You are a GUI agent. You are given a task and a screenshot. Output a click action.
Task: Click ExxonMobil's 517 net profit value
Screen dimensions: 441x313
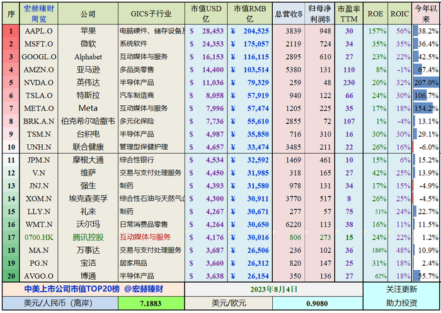[326, 199]
